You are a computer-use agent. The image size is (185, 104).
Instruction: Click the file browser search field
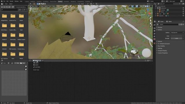(9, 10)
